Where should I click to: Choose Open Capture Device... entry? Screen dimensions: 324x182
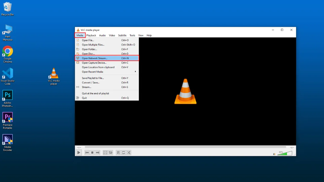coord(107,63)
